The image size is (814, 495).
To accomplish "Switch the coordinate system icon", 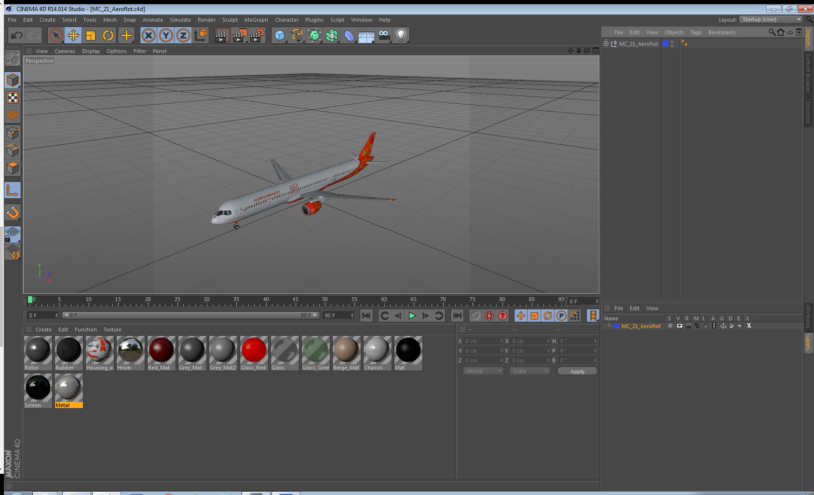I will [x=201, y=35].
